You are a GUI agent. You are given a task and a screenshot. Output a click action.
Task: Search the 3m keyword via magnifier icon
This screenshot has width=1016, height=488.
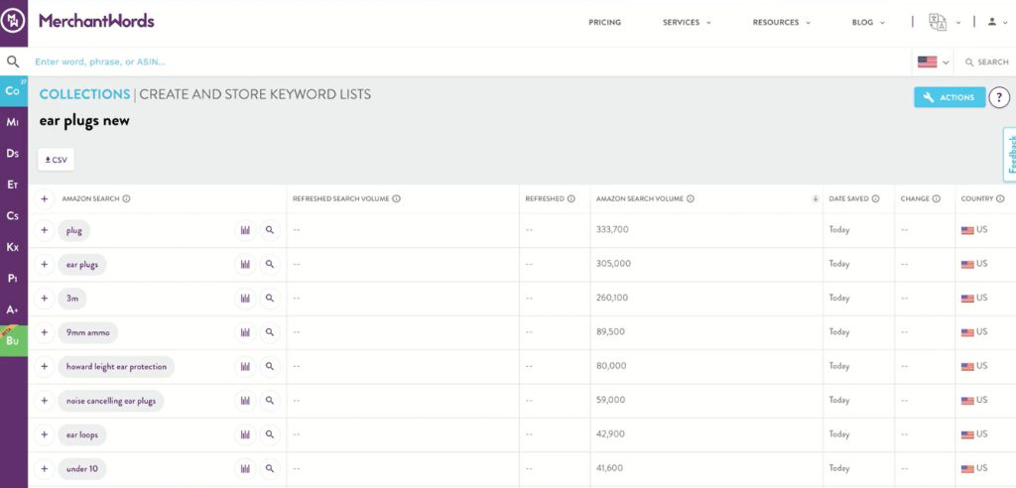270,299
